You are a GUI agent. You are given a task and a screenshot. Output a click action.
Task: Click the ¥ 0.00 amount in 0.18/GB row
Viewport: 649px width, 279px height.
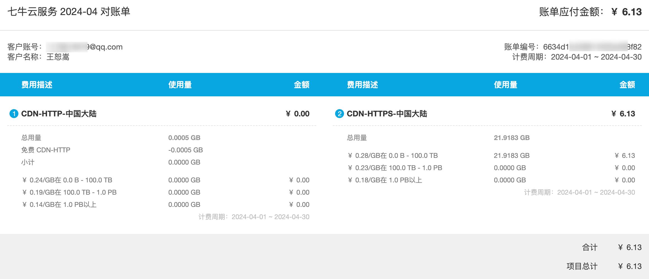tap(625, 180)
